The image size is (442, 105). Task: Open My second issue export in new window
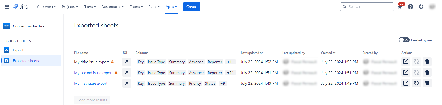pos(406,72)
